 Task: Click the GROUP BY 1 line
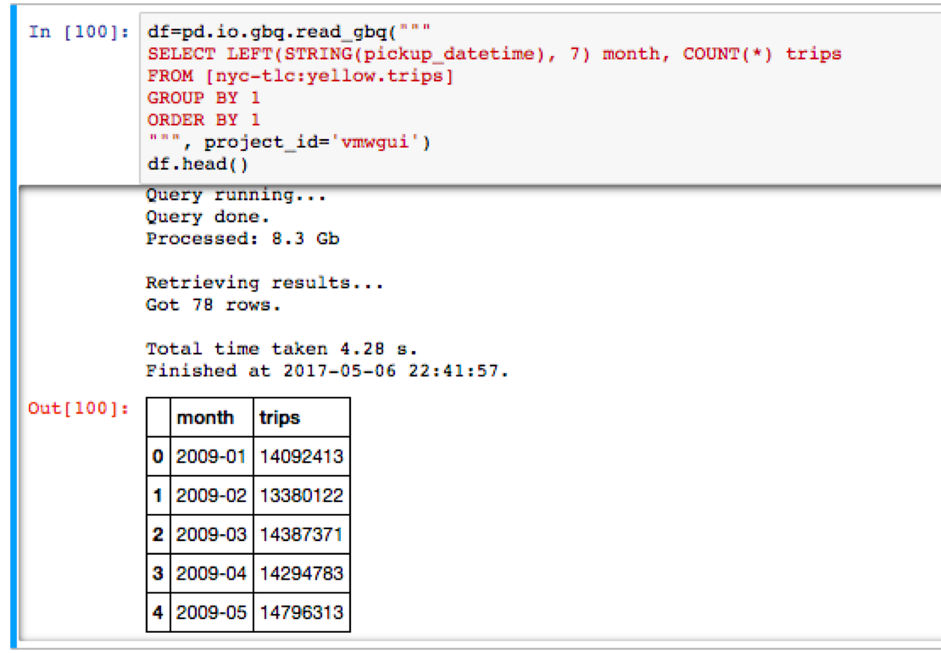click(x=203, y=98)
